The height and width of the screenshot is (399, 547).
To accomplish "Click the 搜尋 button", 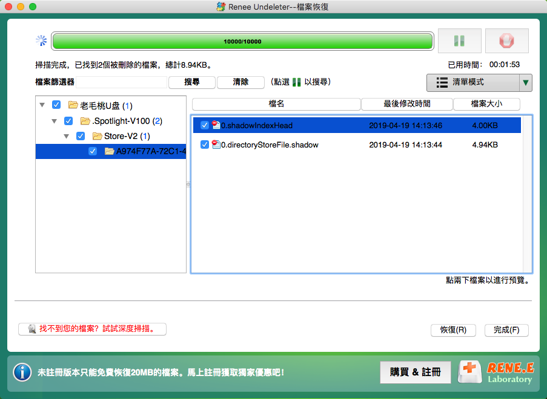I will point(192,82).
